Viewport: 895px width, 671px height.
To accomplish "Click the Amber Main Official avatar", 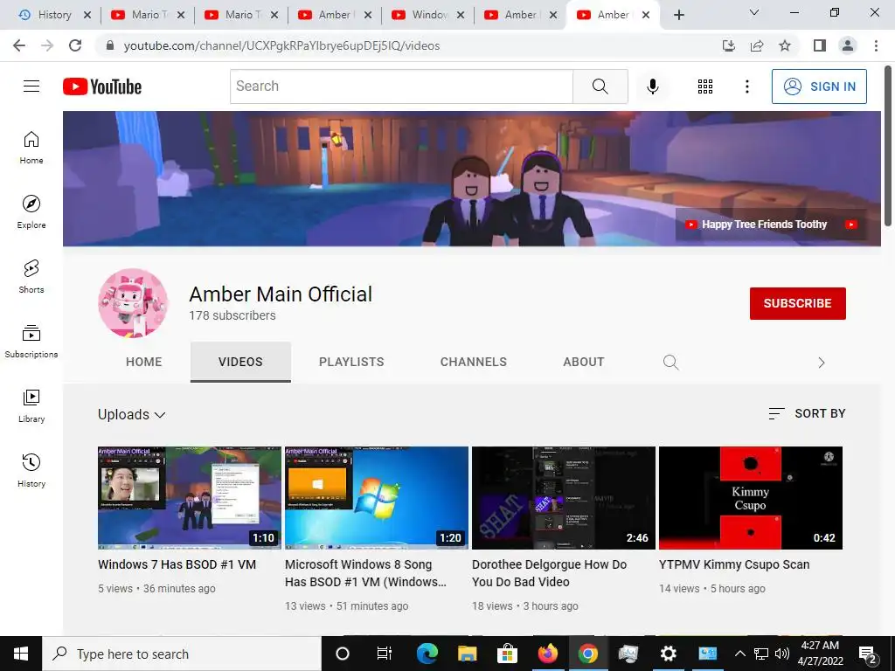I will click(x=133, y=303).
